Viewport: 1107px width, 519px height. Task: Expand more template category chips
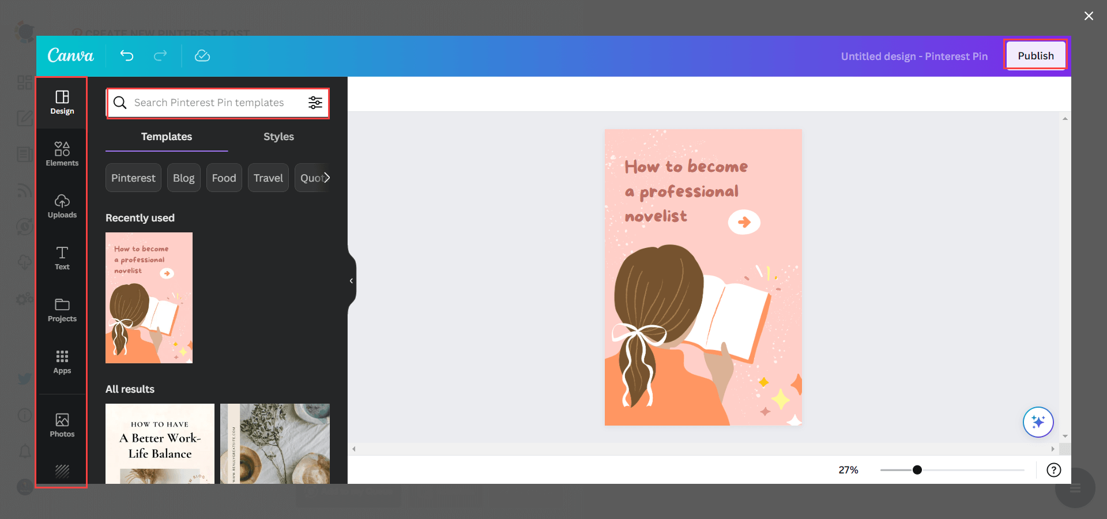tap(327, 178)
